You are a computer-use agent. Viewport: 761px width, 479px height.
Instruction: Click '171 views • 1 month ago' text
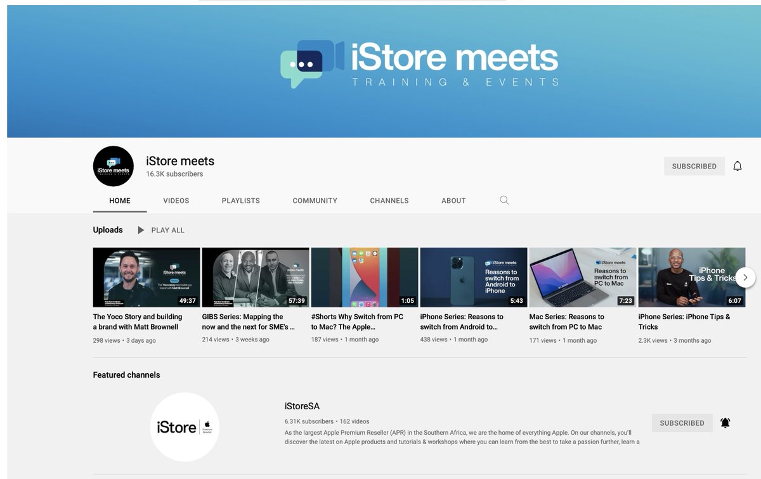coord(563,340)
